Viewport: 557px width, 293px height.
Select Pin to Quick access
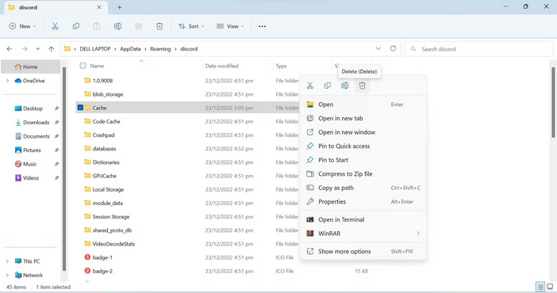[363, 146]
